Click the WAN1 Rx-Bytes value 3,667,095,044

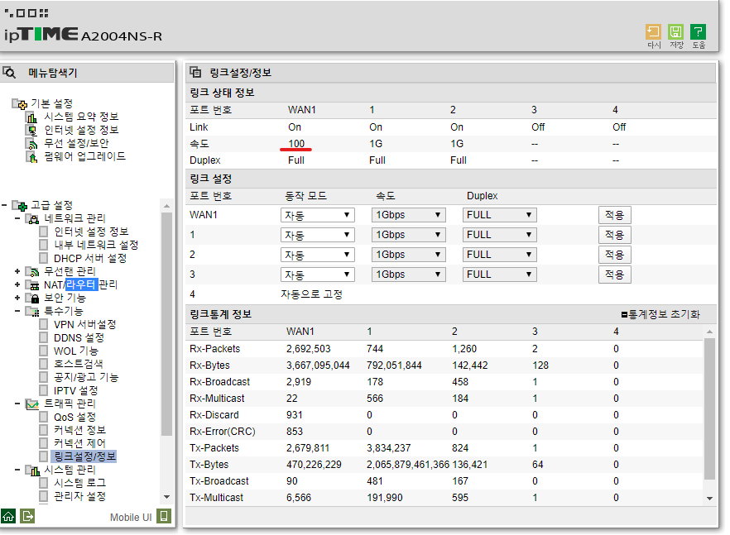click(318, 365)
